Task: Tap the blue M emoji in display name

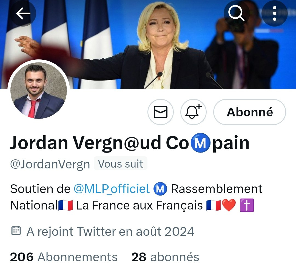Action: [200, 143]
